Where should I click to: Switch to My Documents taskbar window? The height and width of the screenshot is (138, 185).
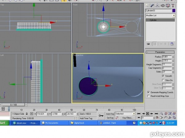54,123
